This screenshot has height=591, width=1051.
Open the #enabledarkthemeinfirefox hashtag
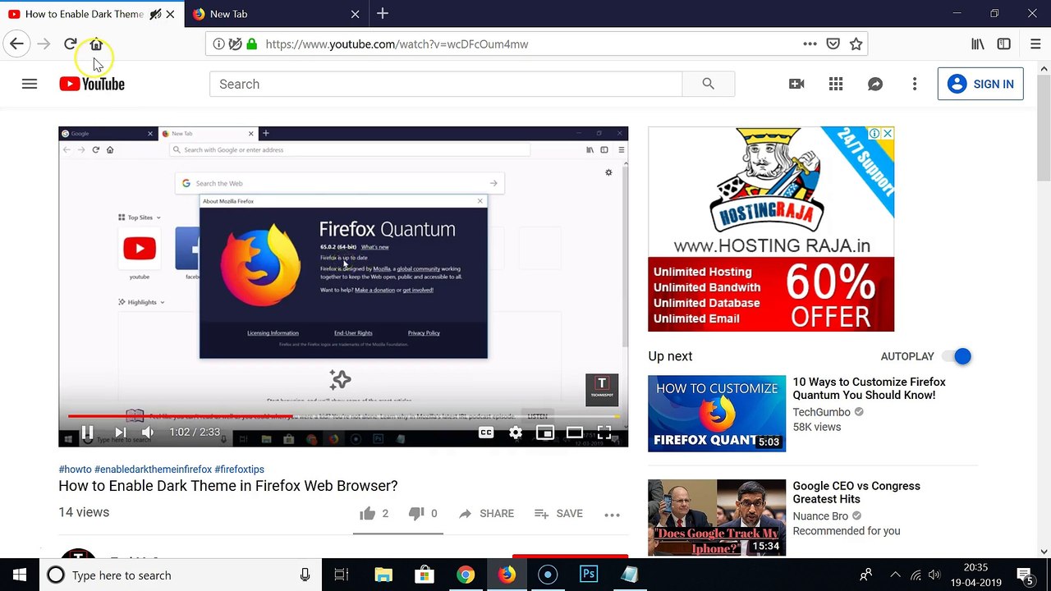tap(153, 470)
